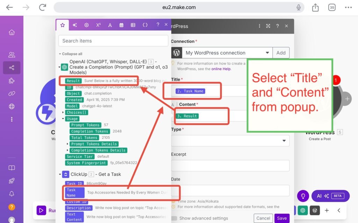Screen dimensions: 358x223
Task: Expand Completion Tokens Details
Action: (67, 150)
